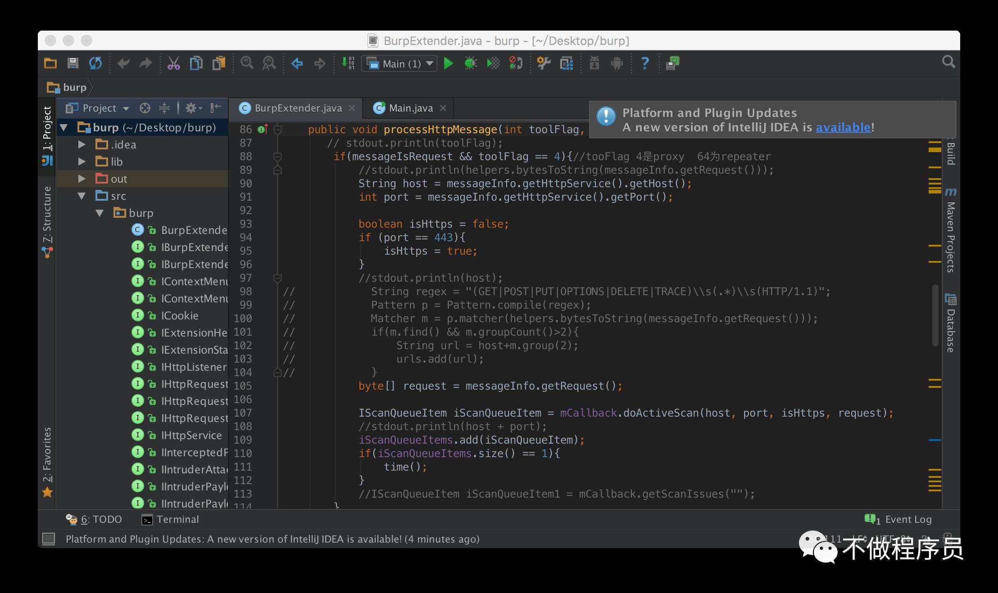Click the Debug bug icon
This screenshot has width=998, height=593.
coord(471,63)
